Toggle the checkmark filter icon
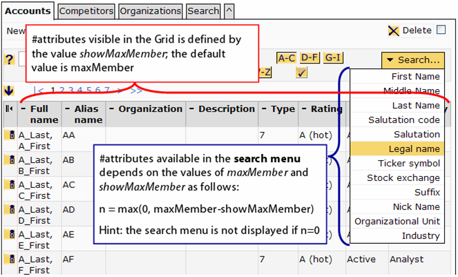Image resolution: width=458 pixels, height=277 pixels. coord(301,72)
